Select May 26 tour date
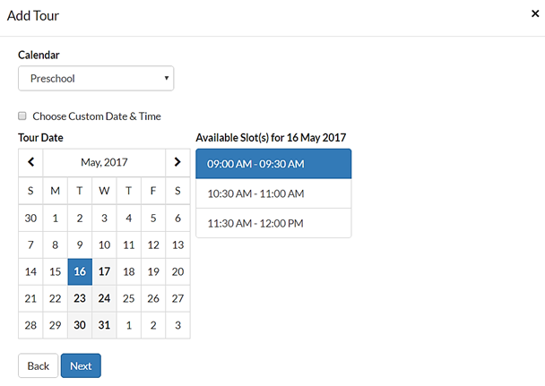545x386 pixels. click(153, 298)
